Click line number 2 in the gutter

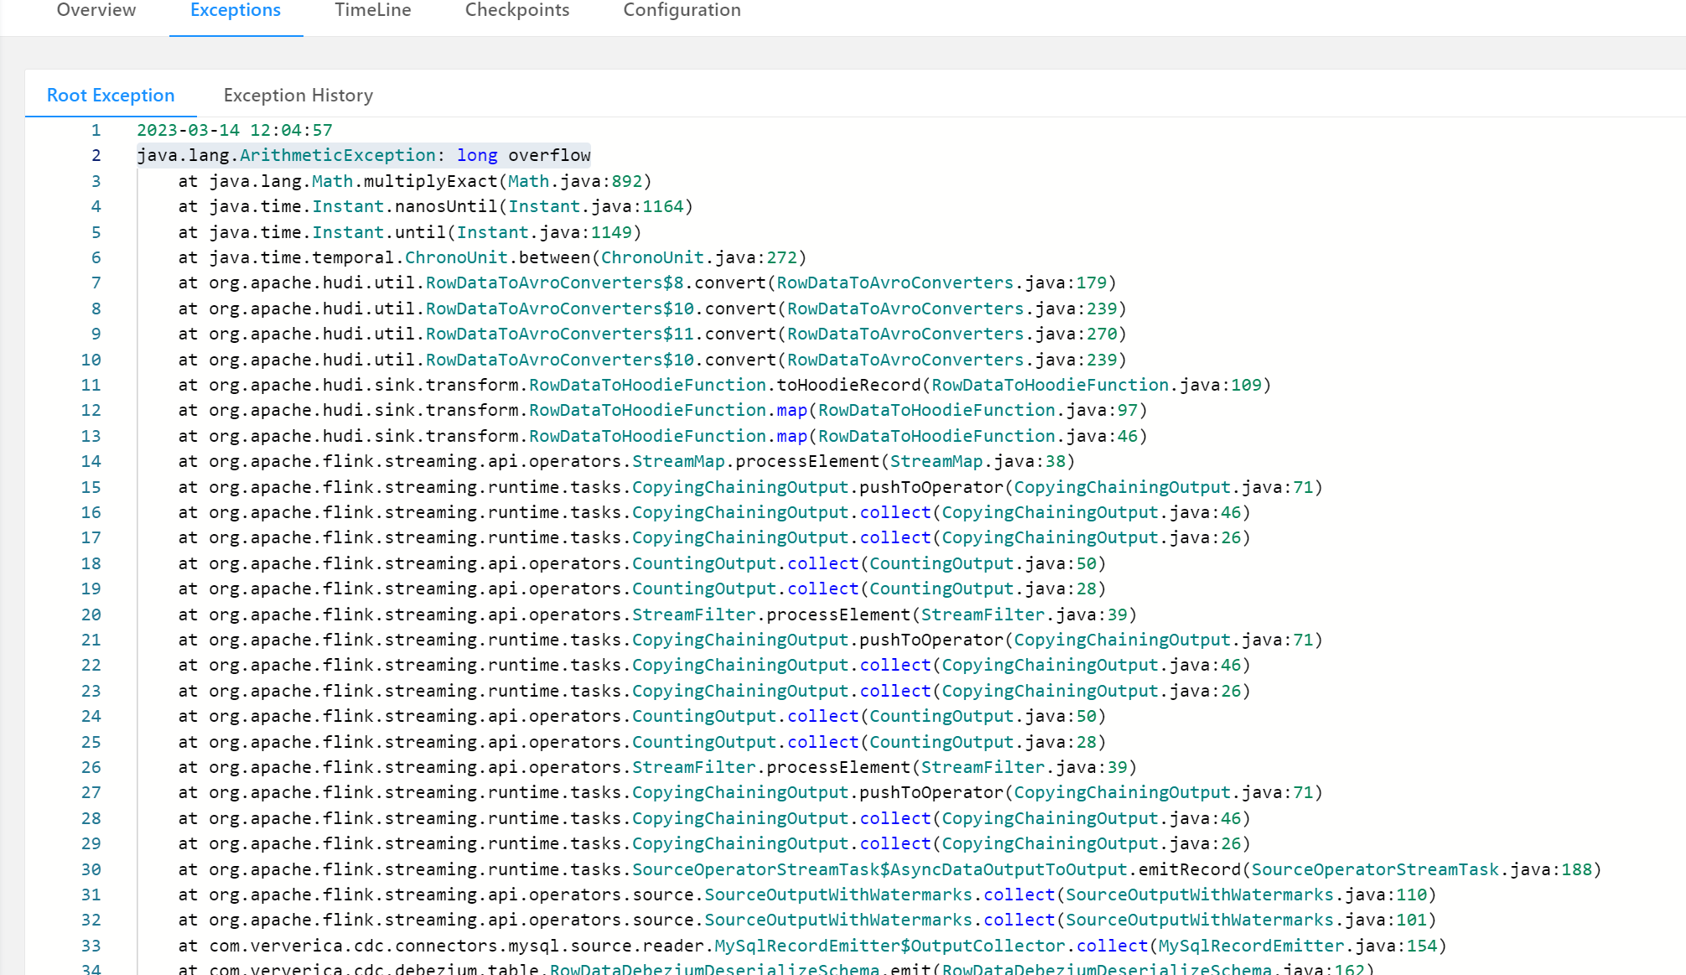pyautogui.click(x=96, y=156)
